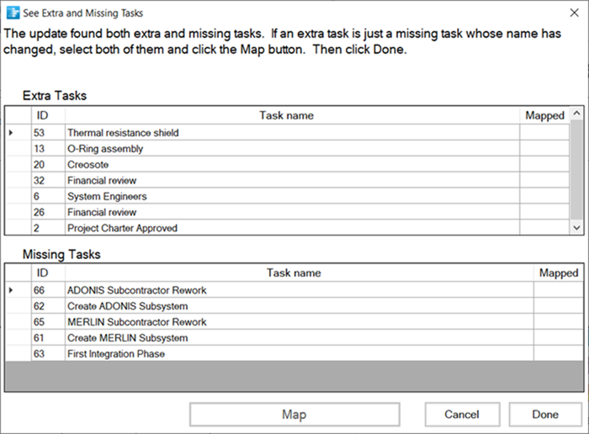
Task: Click Mapped cell for Creosote row
Action: pos(544,165)
